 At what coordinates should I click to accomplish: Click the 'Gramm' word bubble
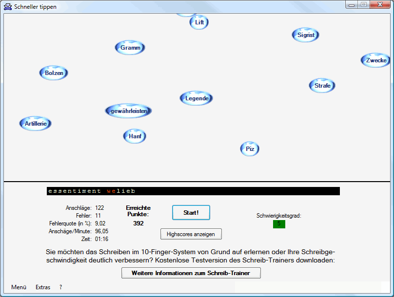pos(130,48)
